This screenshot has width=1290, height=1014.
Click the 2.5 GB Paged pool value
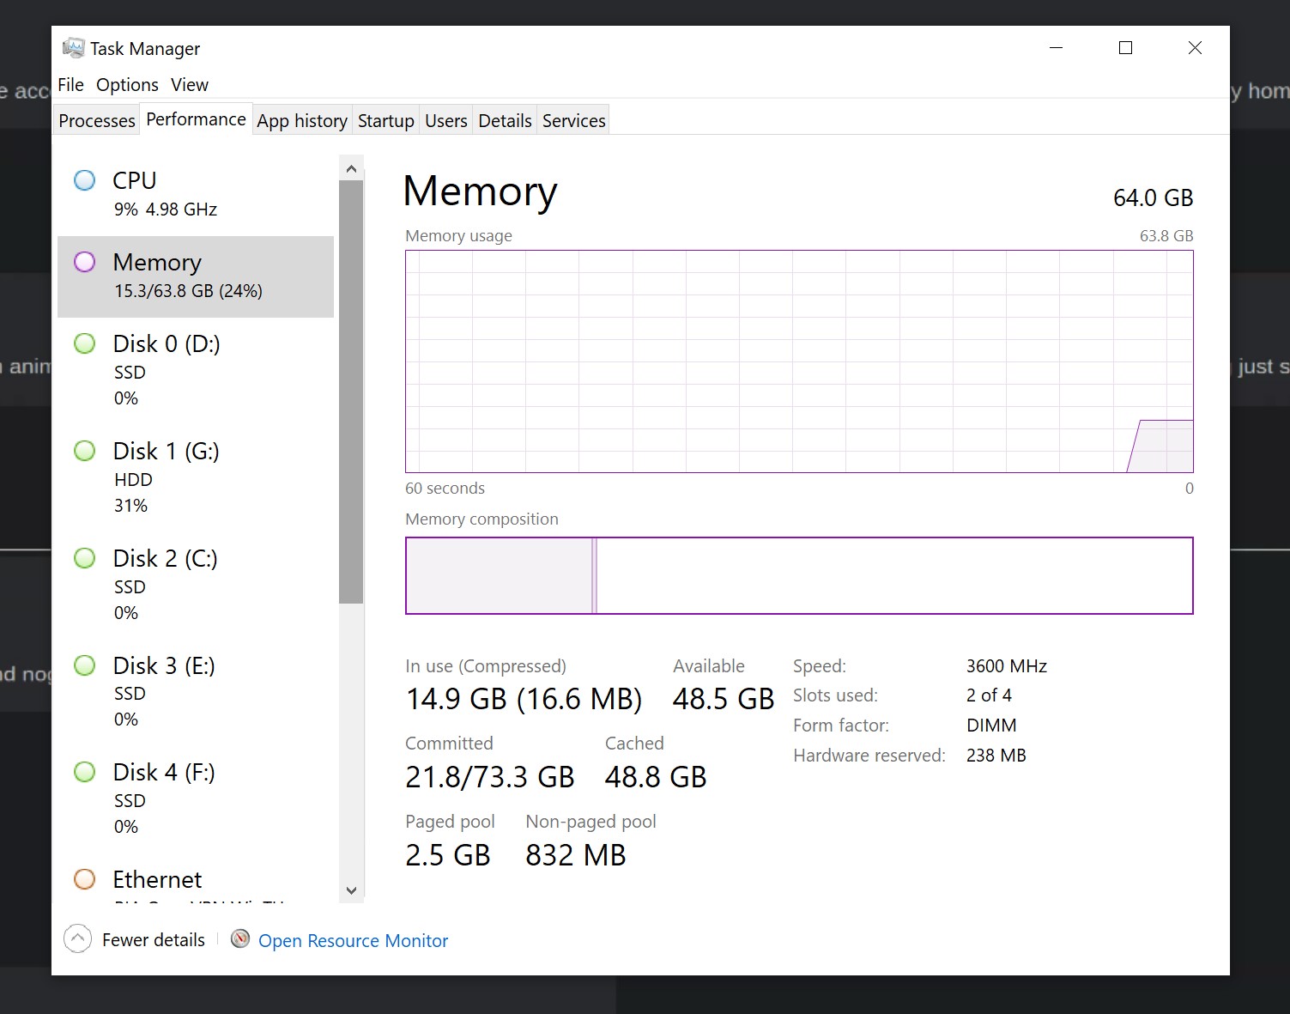(448, 855)
